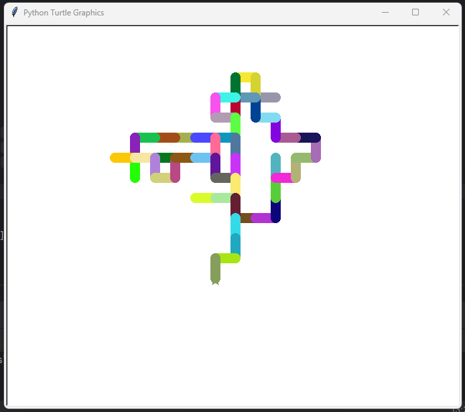Click the turtle cursor at the path end
The height and width of the screenshot is (412, 465).
(215, 283)
